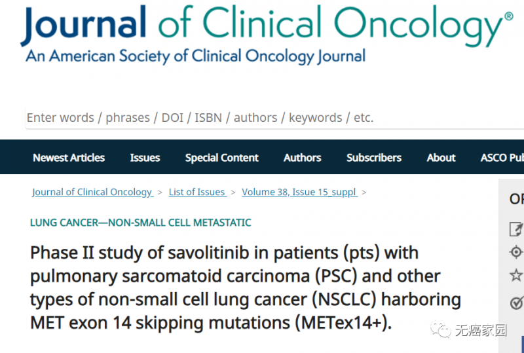Viewport: 524px width, 353px height.
Task: Follow the Journal of Clinical Oncology breadcrumb link
Action: click(x=92, y=192)
